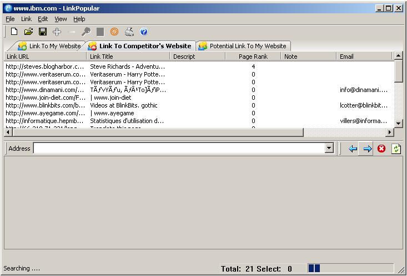
Task: Click the search key toolbar icon
Action: (x=86, y=32)
